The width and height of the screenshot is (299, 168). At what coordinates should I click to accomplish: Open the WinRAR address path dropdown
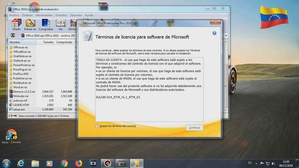[226, 35]
